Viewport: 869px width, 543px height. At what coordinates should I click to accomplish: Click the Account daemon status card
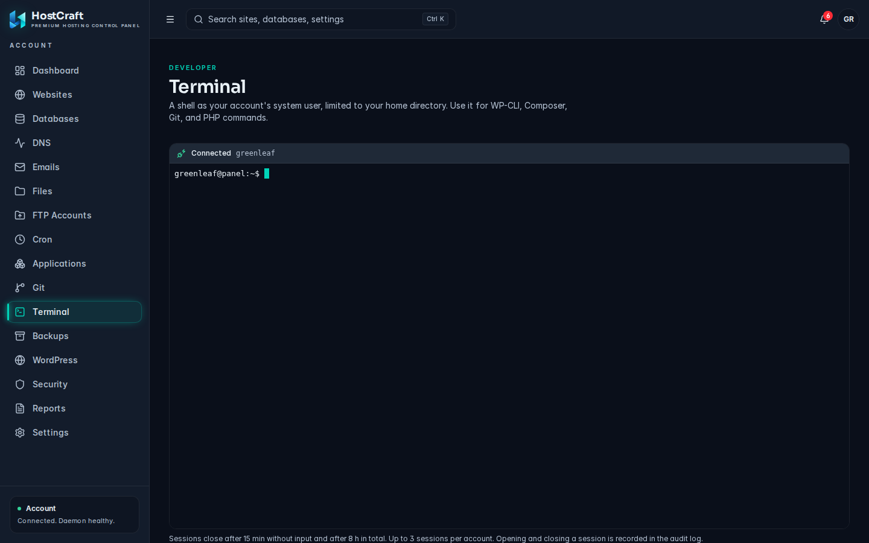75,515
